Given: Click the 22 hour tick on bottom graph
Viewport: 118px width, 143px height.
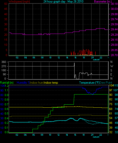Looking at the screenshot, I should tap(100, 135).
